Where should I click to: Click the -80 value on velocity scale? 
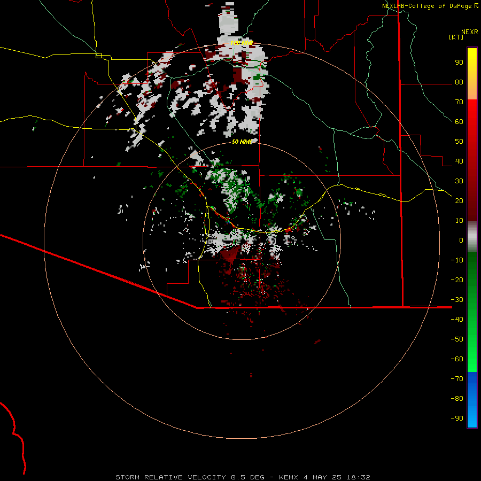point(457,399)
